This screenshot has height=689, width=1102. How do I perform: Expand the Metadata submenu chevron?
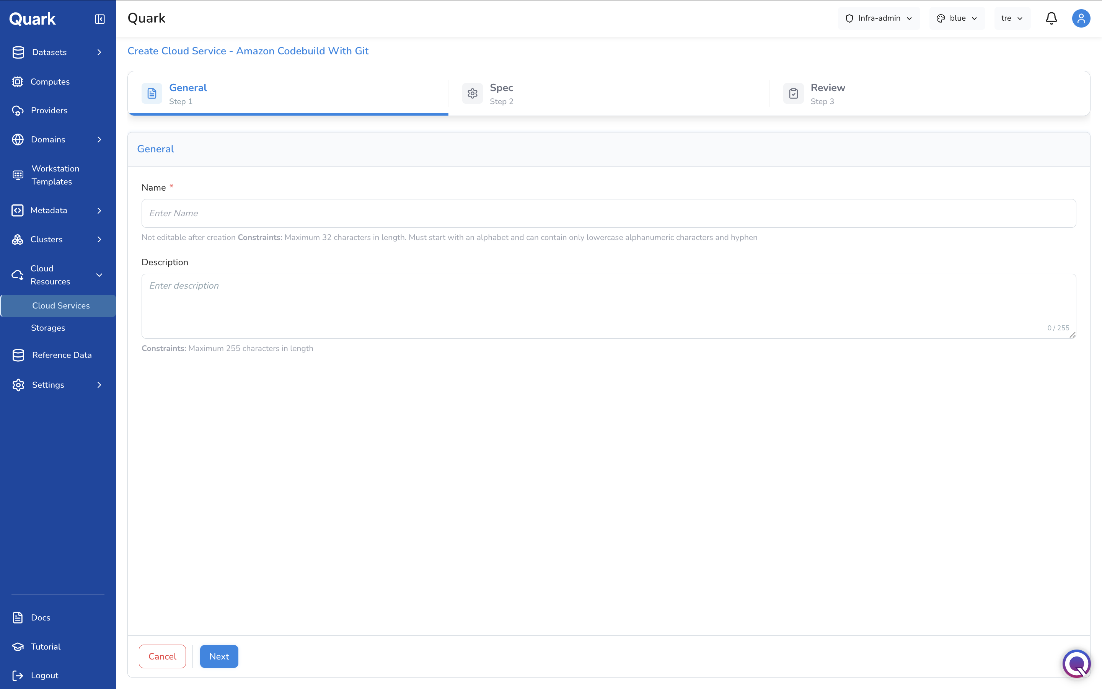pyautogui.click(x=99, y=211)
